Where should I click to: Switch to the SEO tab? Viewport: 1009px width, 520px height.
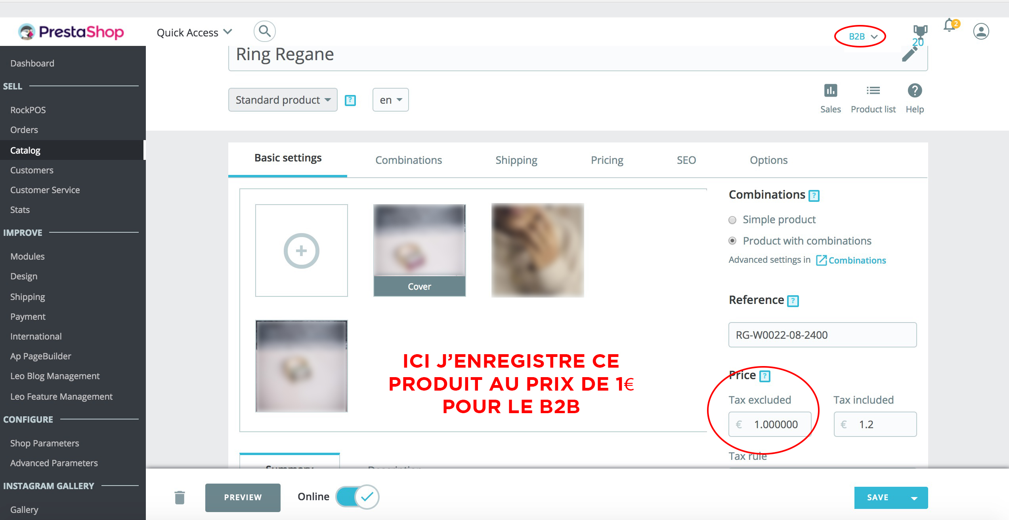pyautogui.click(x=686, y=160)
